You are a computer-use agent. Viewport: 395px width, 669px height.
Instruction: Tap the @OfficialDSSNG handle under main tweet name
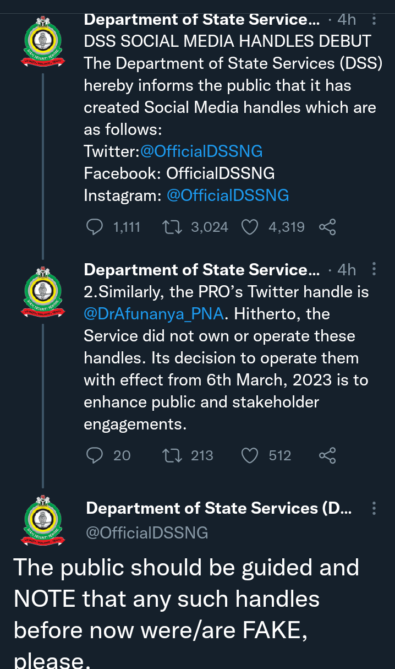click(147, 532)
